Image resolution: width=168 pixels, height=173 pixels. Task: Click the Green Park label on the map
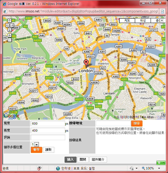pyautogui.click(x=59, y=62)
